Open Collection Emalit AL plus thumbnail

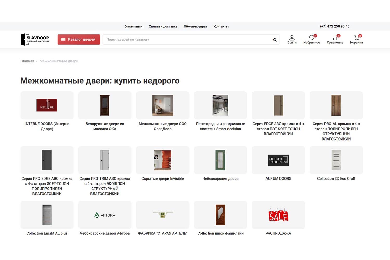(47, 215)
